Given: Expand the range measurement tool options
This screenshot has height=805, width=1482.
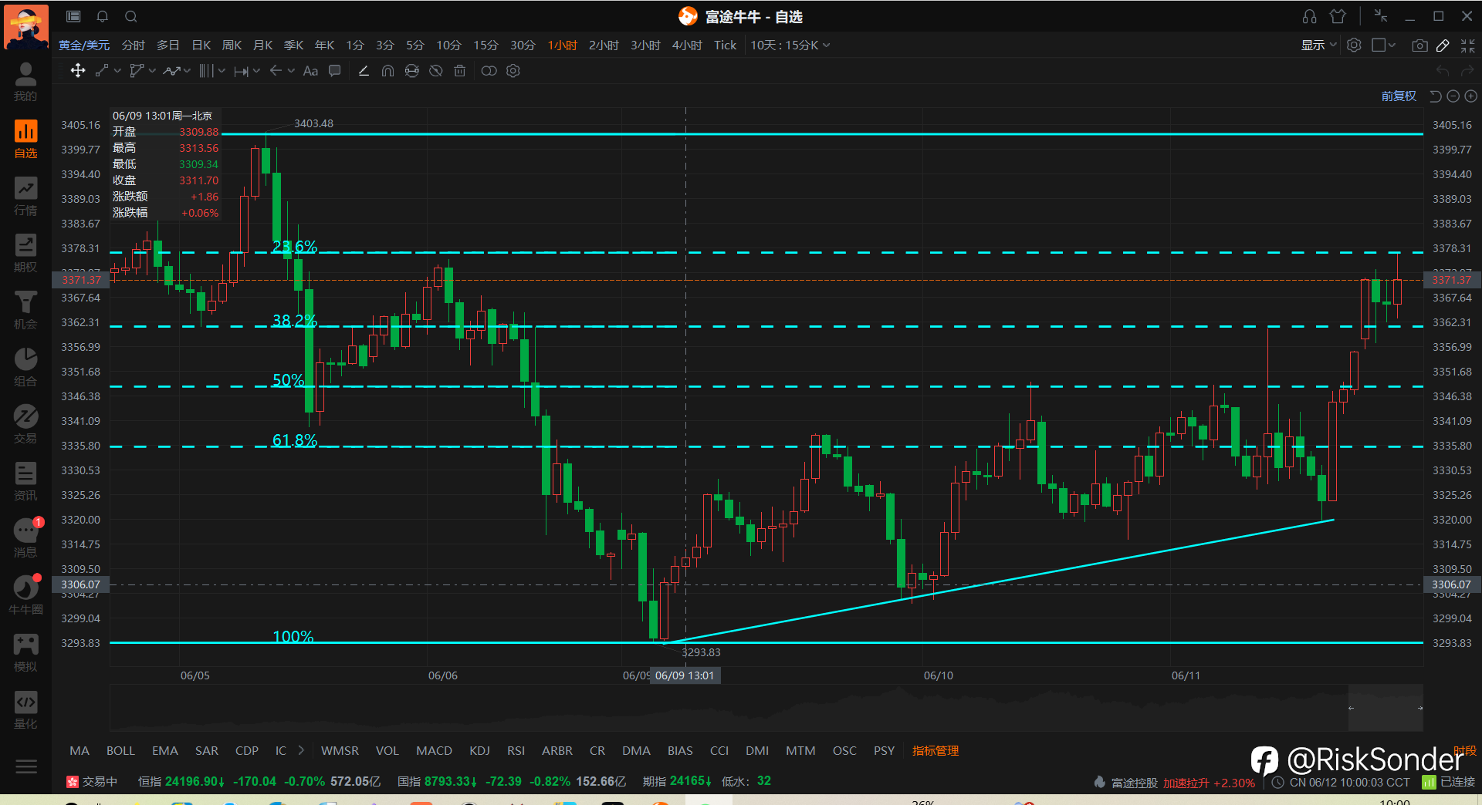Looking at the screenshot, I should tap(256, 71).
